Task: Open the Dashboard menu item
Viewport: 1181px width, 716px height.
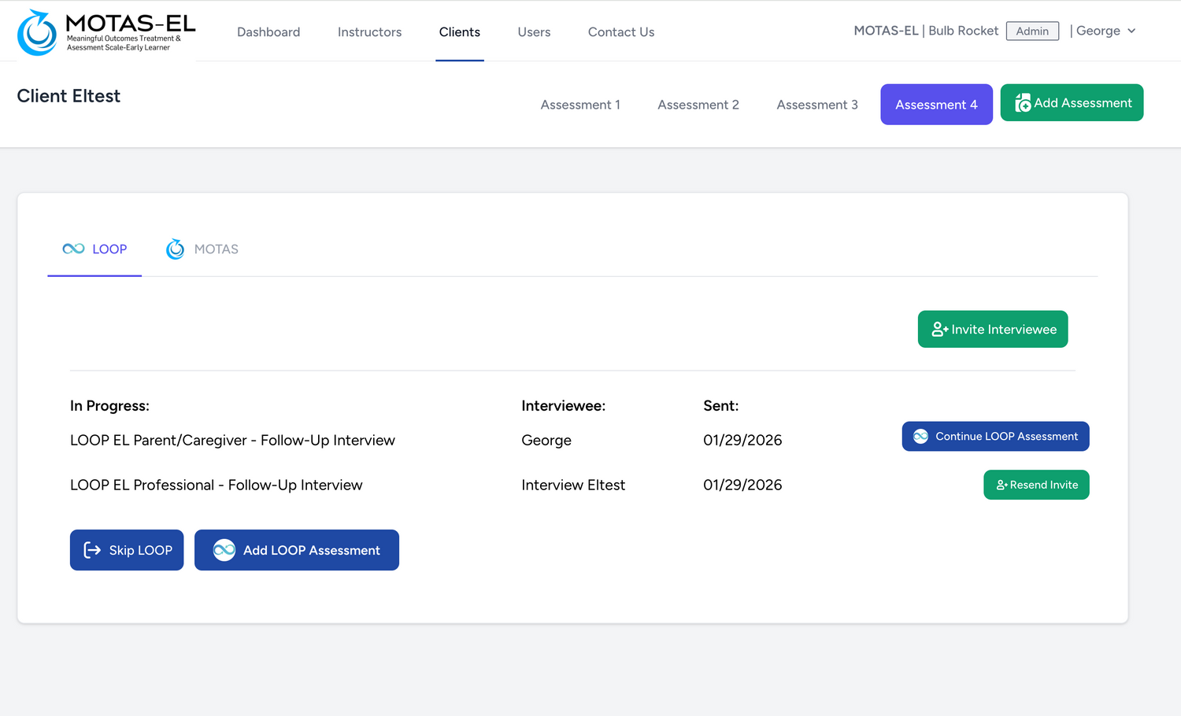Action: [268, 32]
